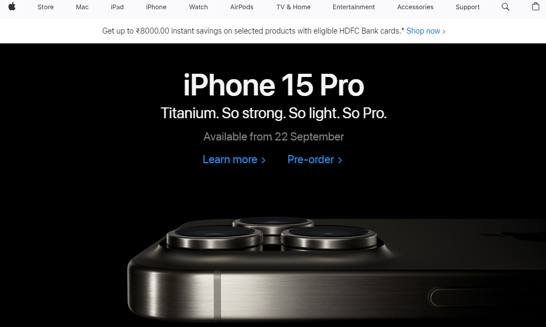
Task: Select iPhone in the navigation bar
Action: tap(156, 7)
